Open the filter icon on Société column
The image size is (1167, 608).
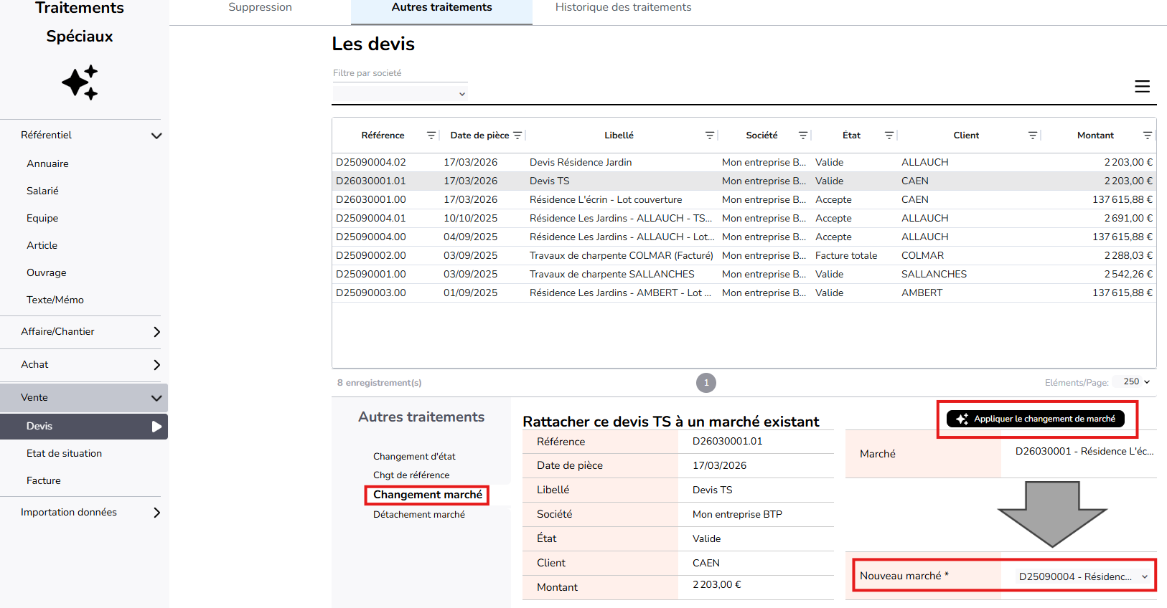point(803,136)
